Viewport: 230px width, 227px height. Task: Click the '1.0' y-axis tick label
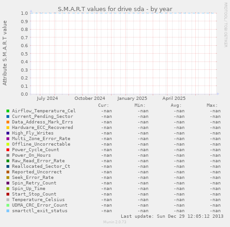25,13
